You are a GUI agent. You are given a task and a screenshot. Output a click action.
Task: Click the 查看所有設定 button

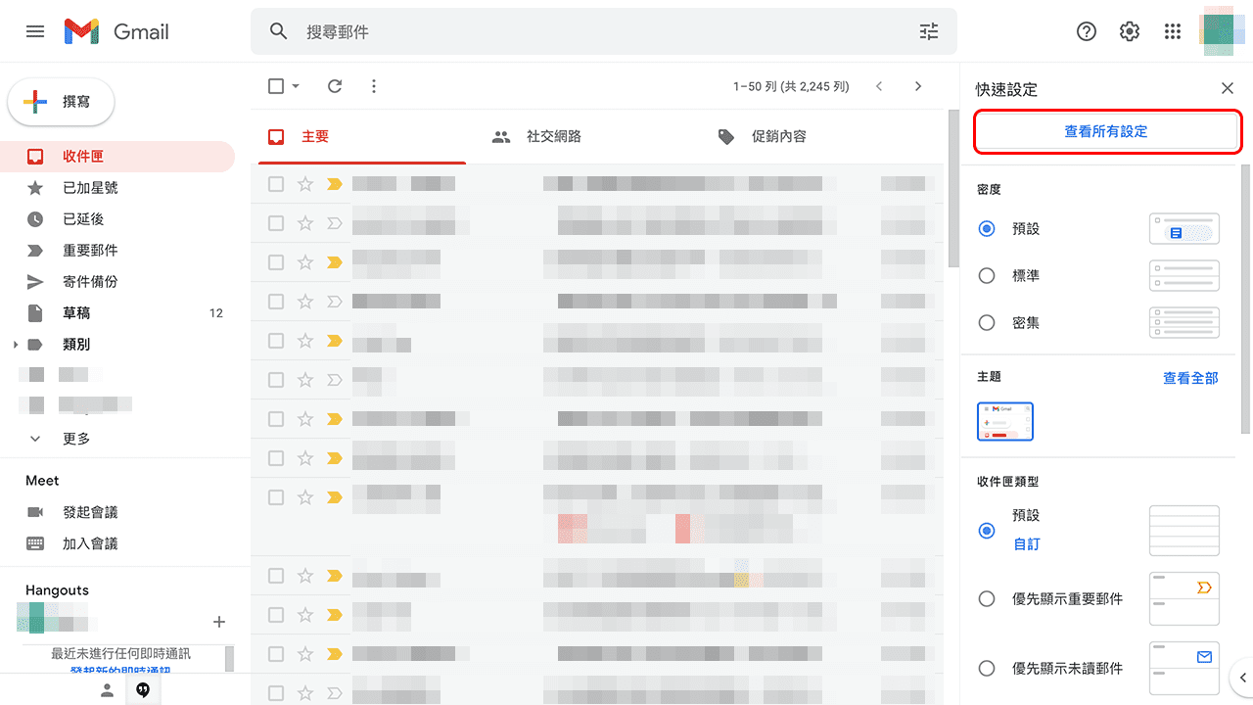(x=1107, y=131)
